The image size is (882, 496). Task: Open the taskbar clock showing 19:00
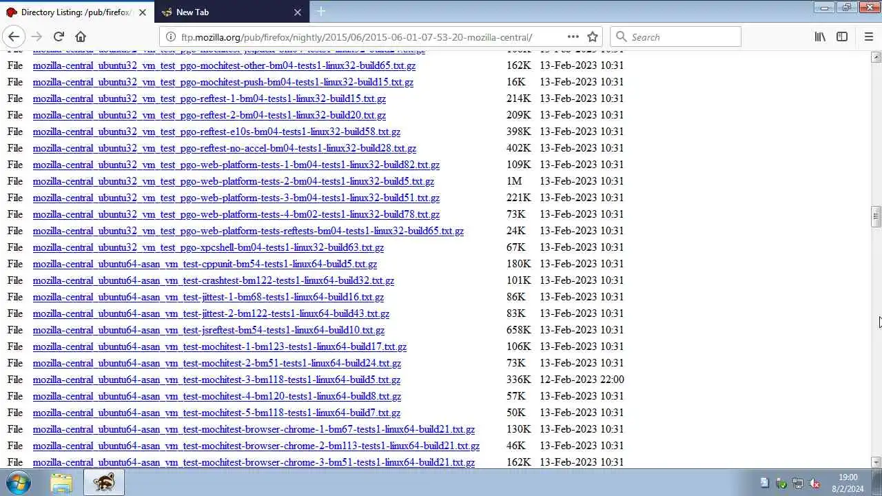[848, 477]
